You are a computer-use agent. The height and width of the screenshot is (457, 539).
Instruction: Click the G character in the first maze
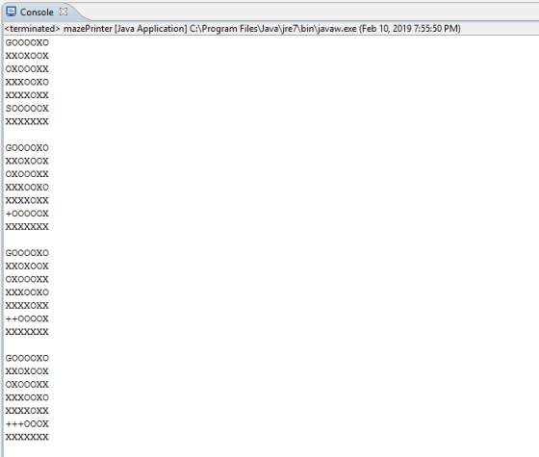pos(9,43)
